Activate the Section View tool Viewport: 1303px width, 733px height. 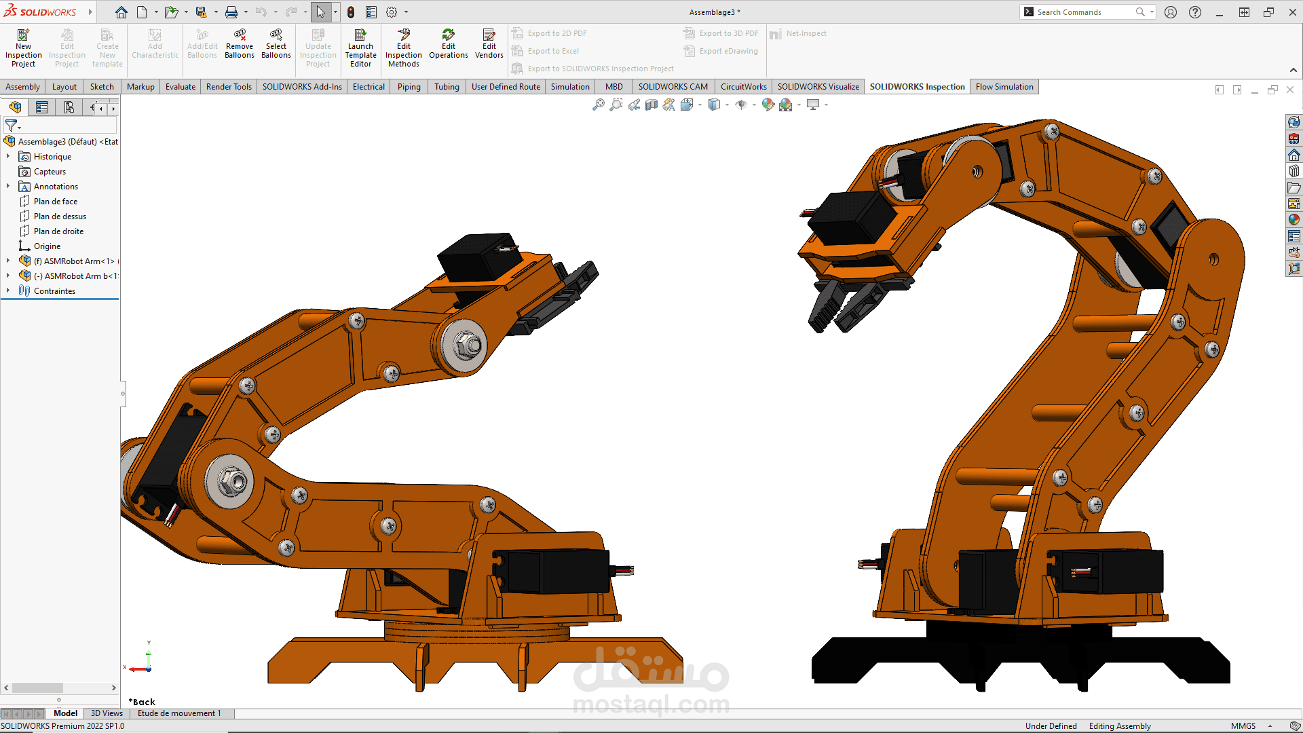tap(651, 105)
